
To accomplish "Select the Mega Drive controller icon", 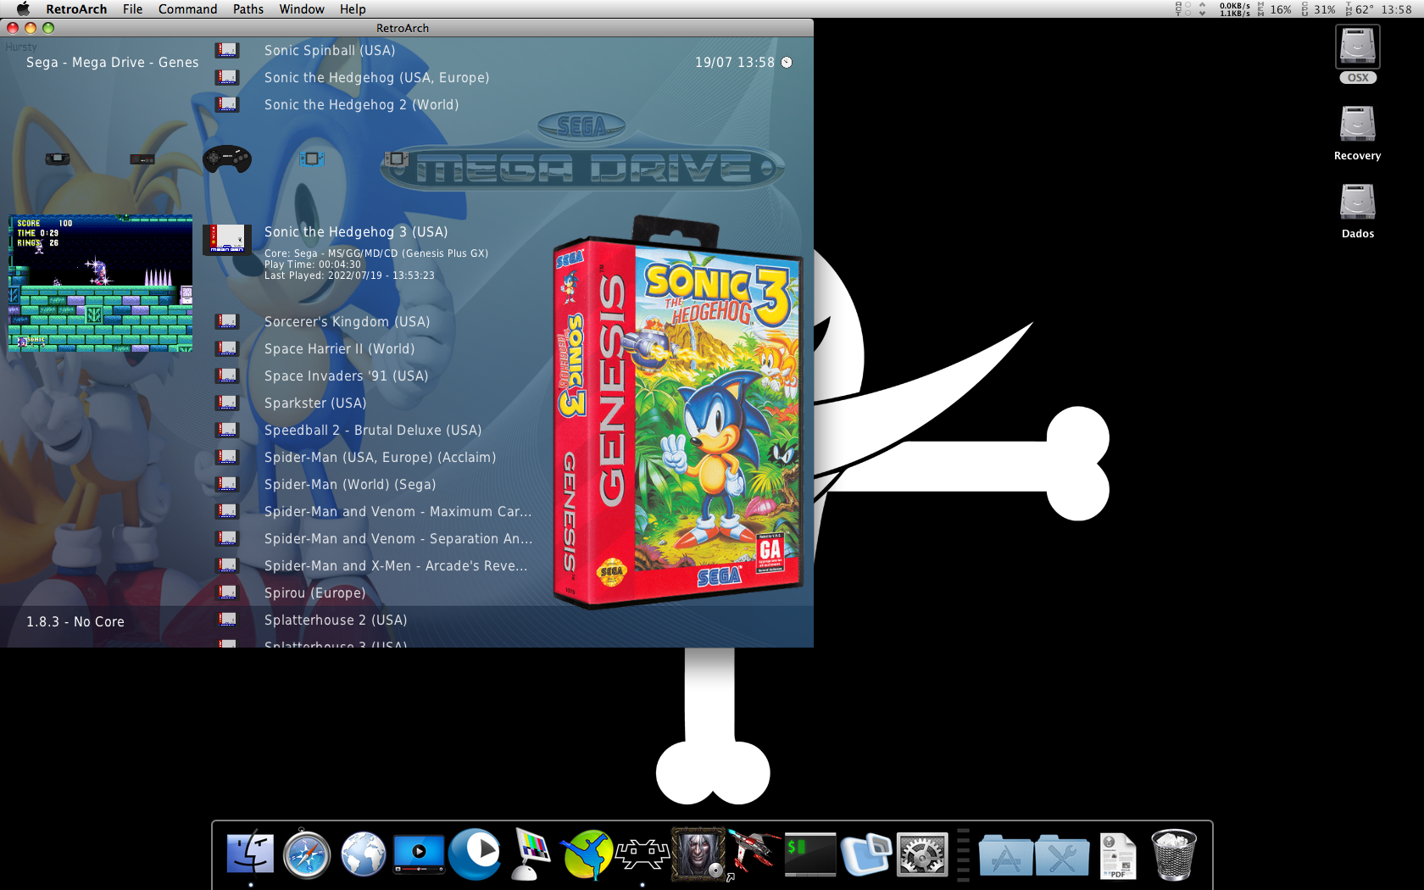I will pos(227,159).
